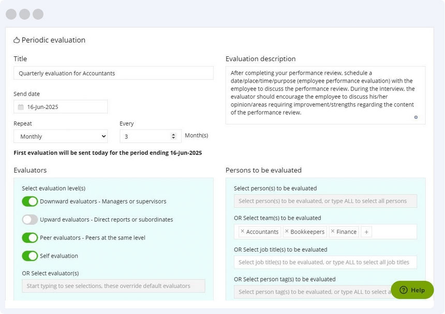Screen dimensions: 445x314
Task: Click the job title(s) selection field
Action: coord(325,262)
